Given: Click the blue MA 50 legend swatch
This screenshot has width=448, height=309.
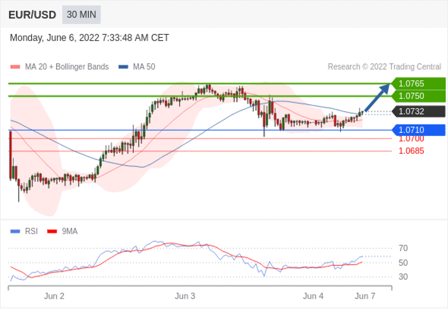Looking at the screenshot, I should [123, 67].
